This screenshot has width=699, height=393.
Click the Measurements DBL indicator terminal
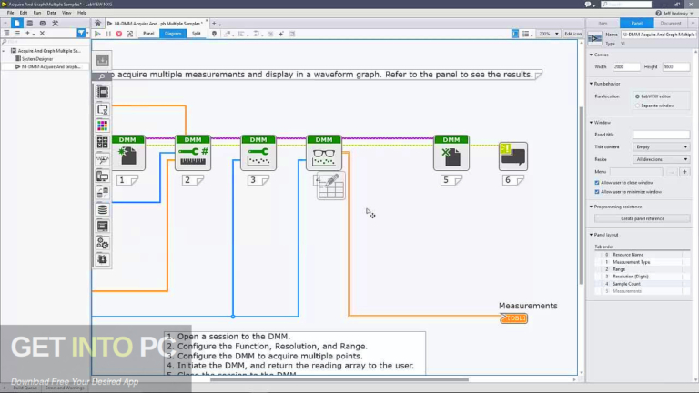(513, 318)
